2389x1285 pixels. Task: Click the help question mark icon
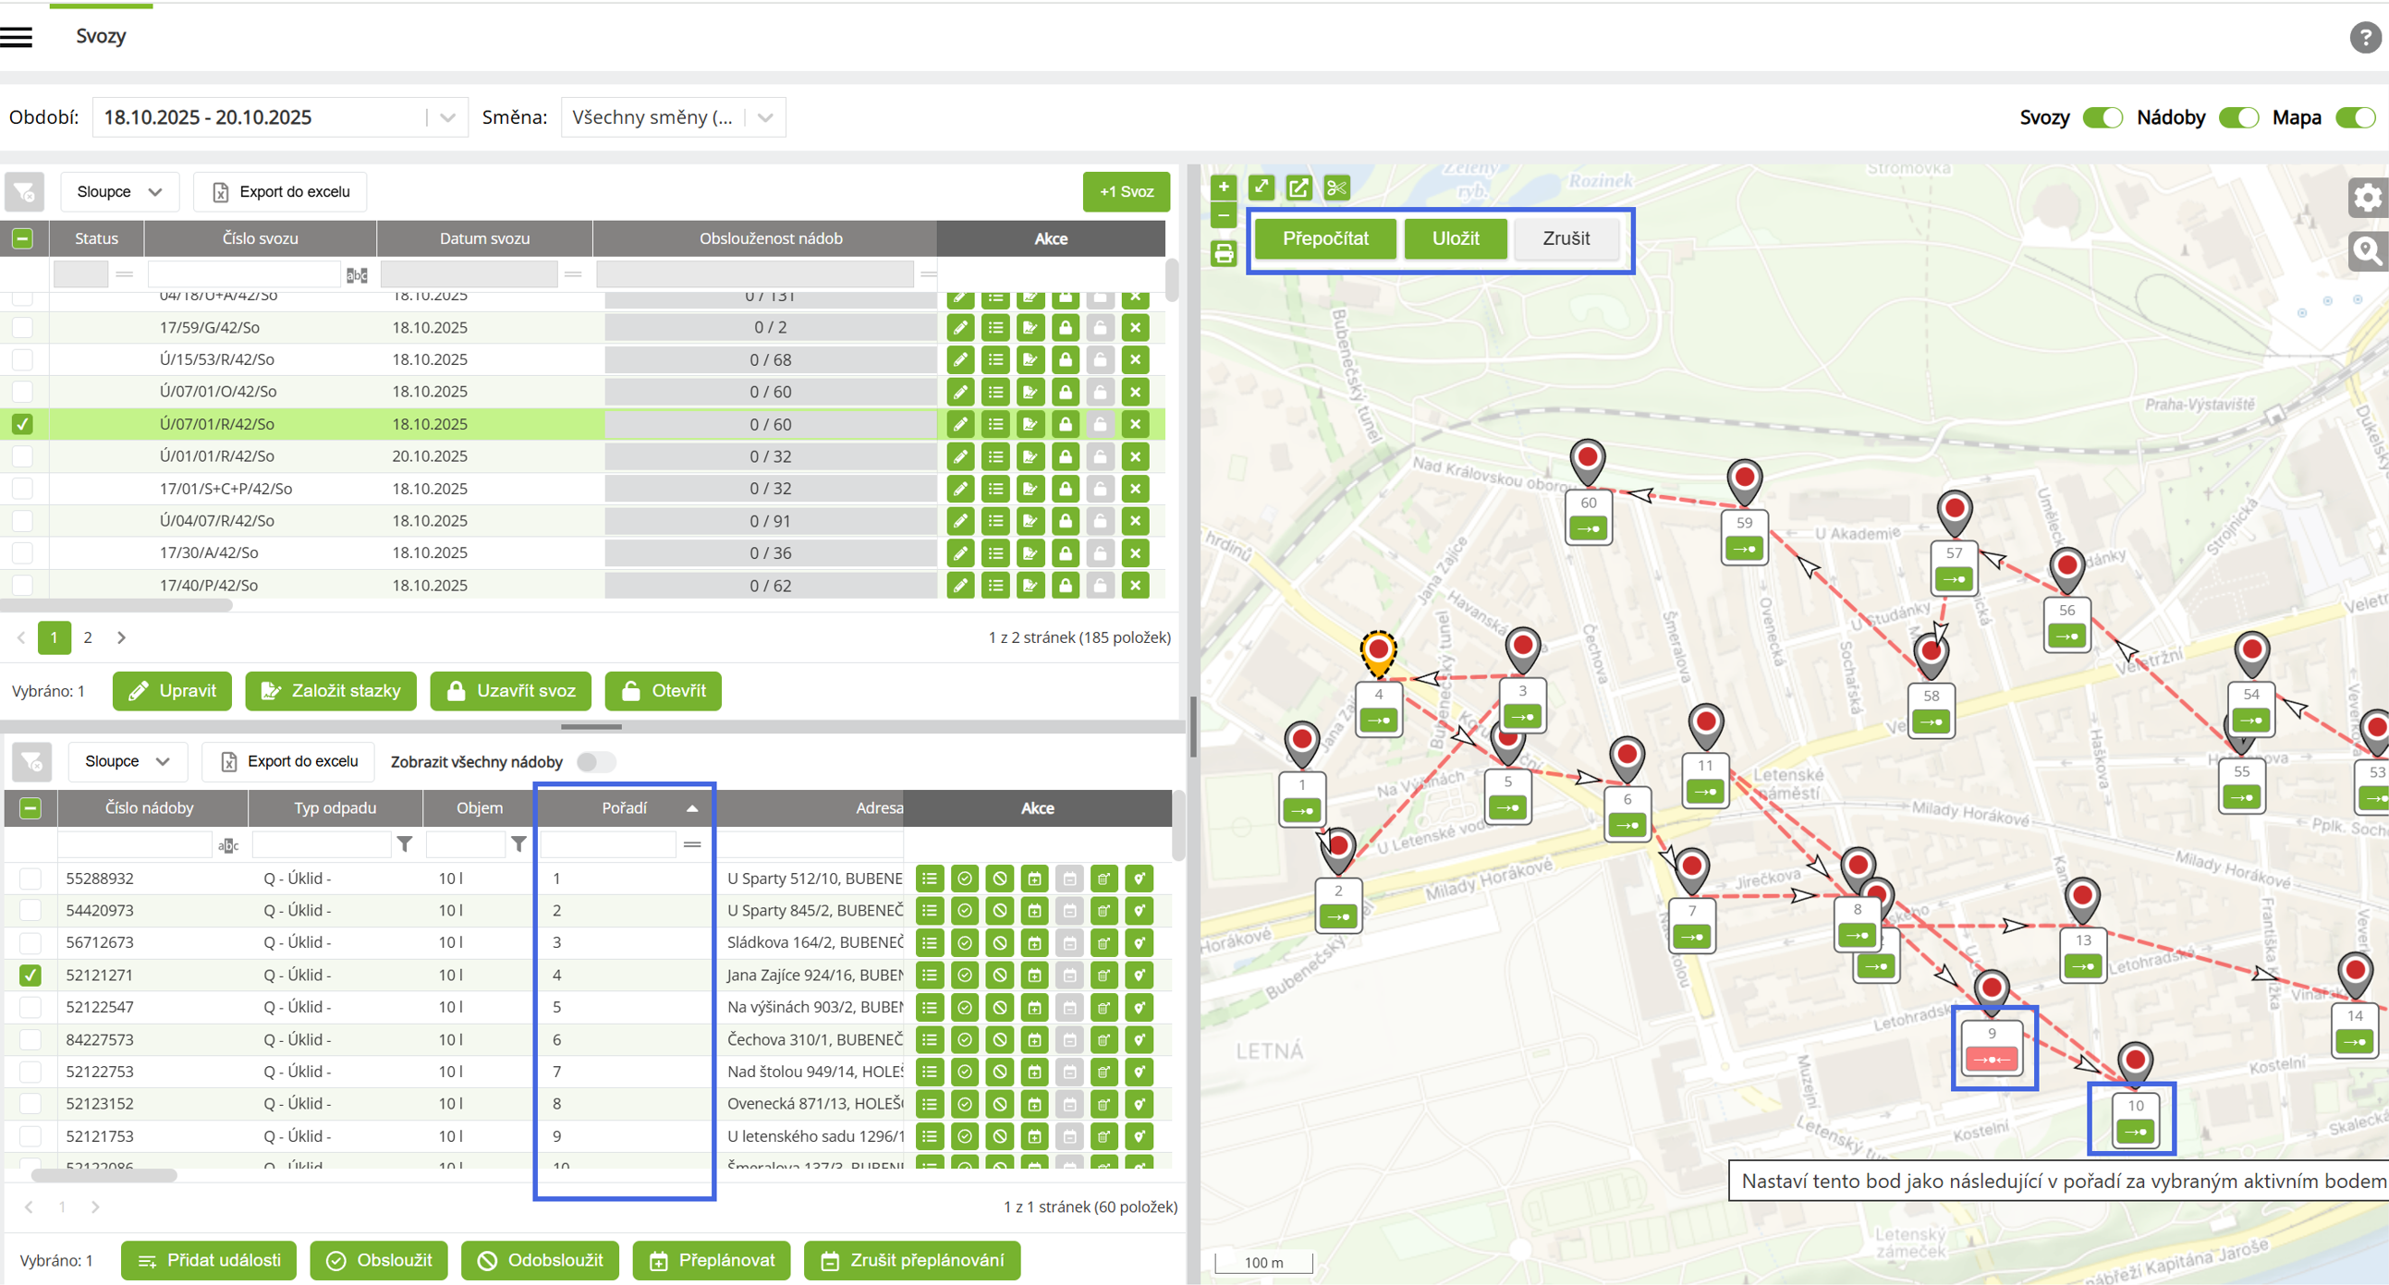[x=2365, y=37]
